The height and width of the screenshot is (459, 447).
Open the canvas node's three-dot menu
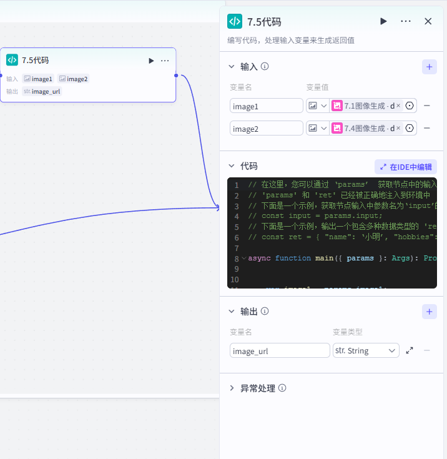click(x=165, y=61)
